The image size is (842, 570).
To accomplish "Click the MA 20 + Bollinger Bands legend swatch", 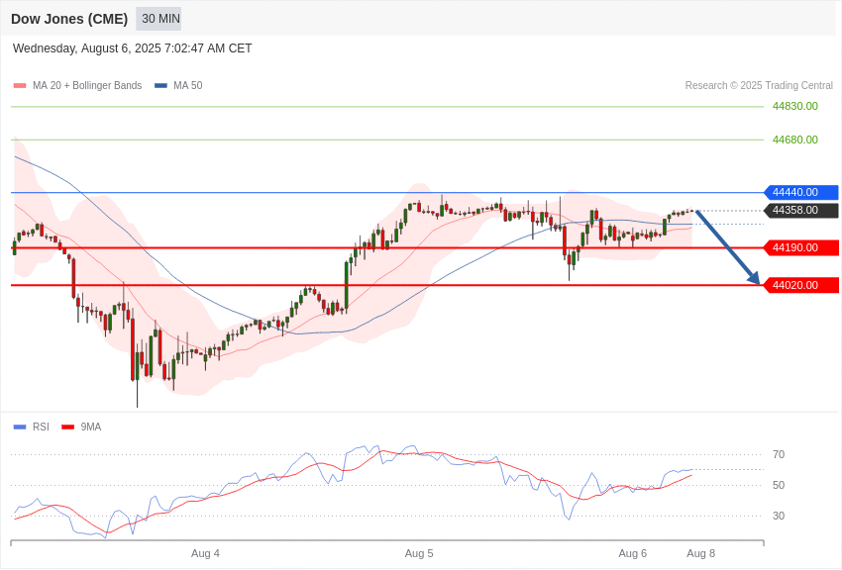I will [x=20, y=86].
